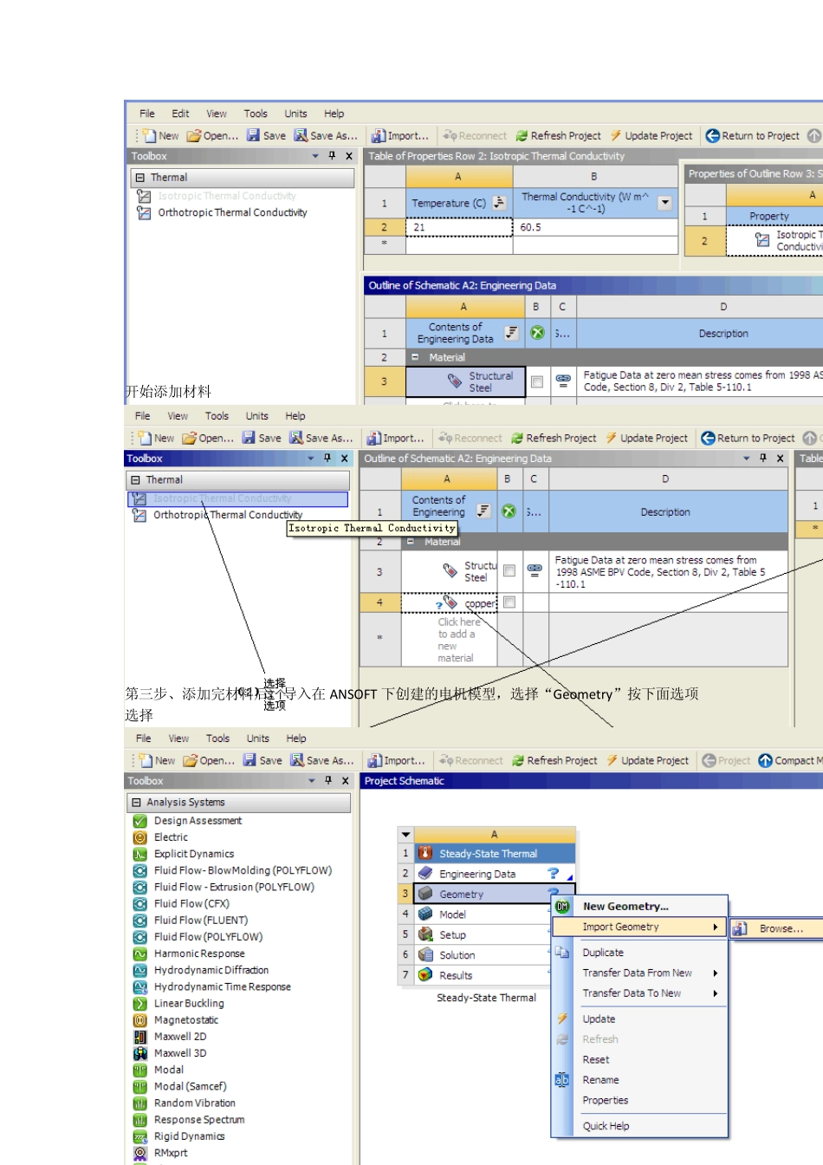Click Maxwell 3D icon in toolbox
This screenshot has height=1165, width=823.
coord(140,1054)
